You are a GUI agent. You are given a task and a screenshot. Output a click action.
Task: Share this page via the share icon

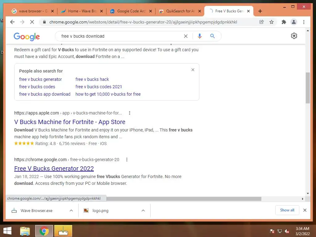point(262,22)
